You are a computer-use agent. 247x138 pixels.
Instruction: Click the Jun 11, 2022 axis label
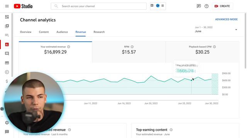click(x=91, y=103)
